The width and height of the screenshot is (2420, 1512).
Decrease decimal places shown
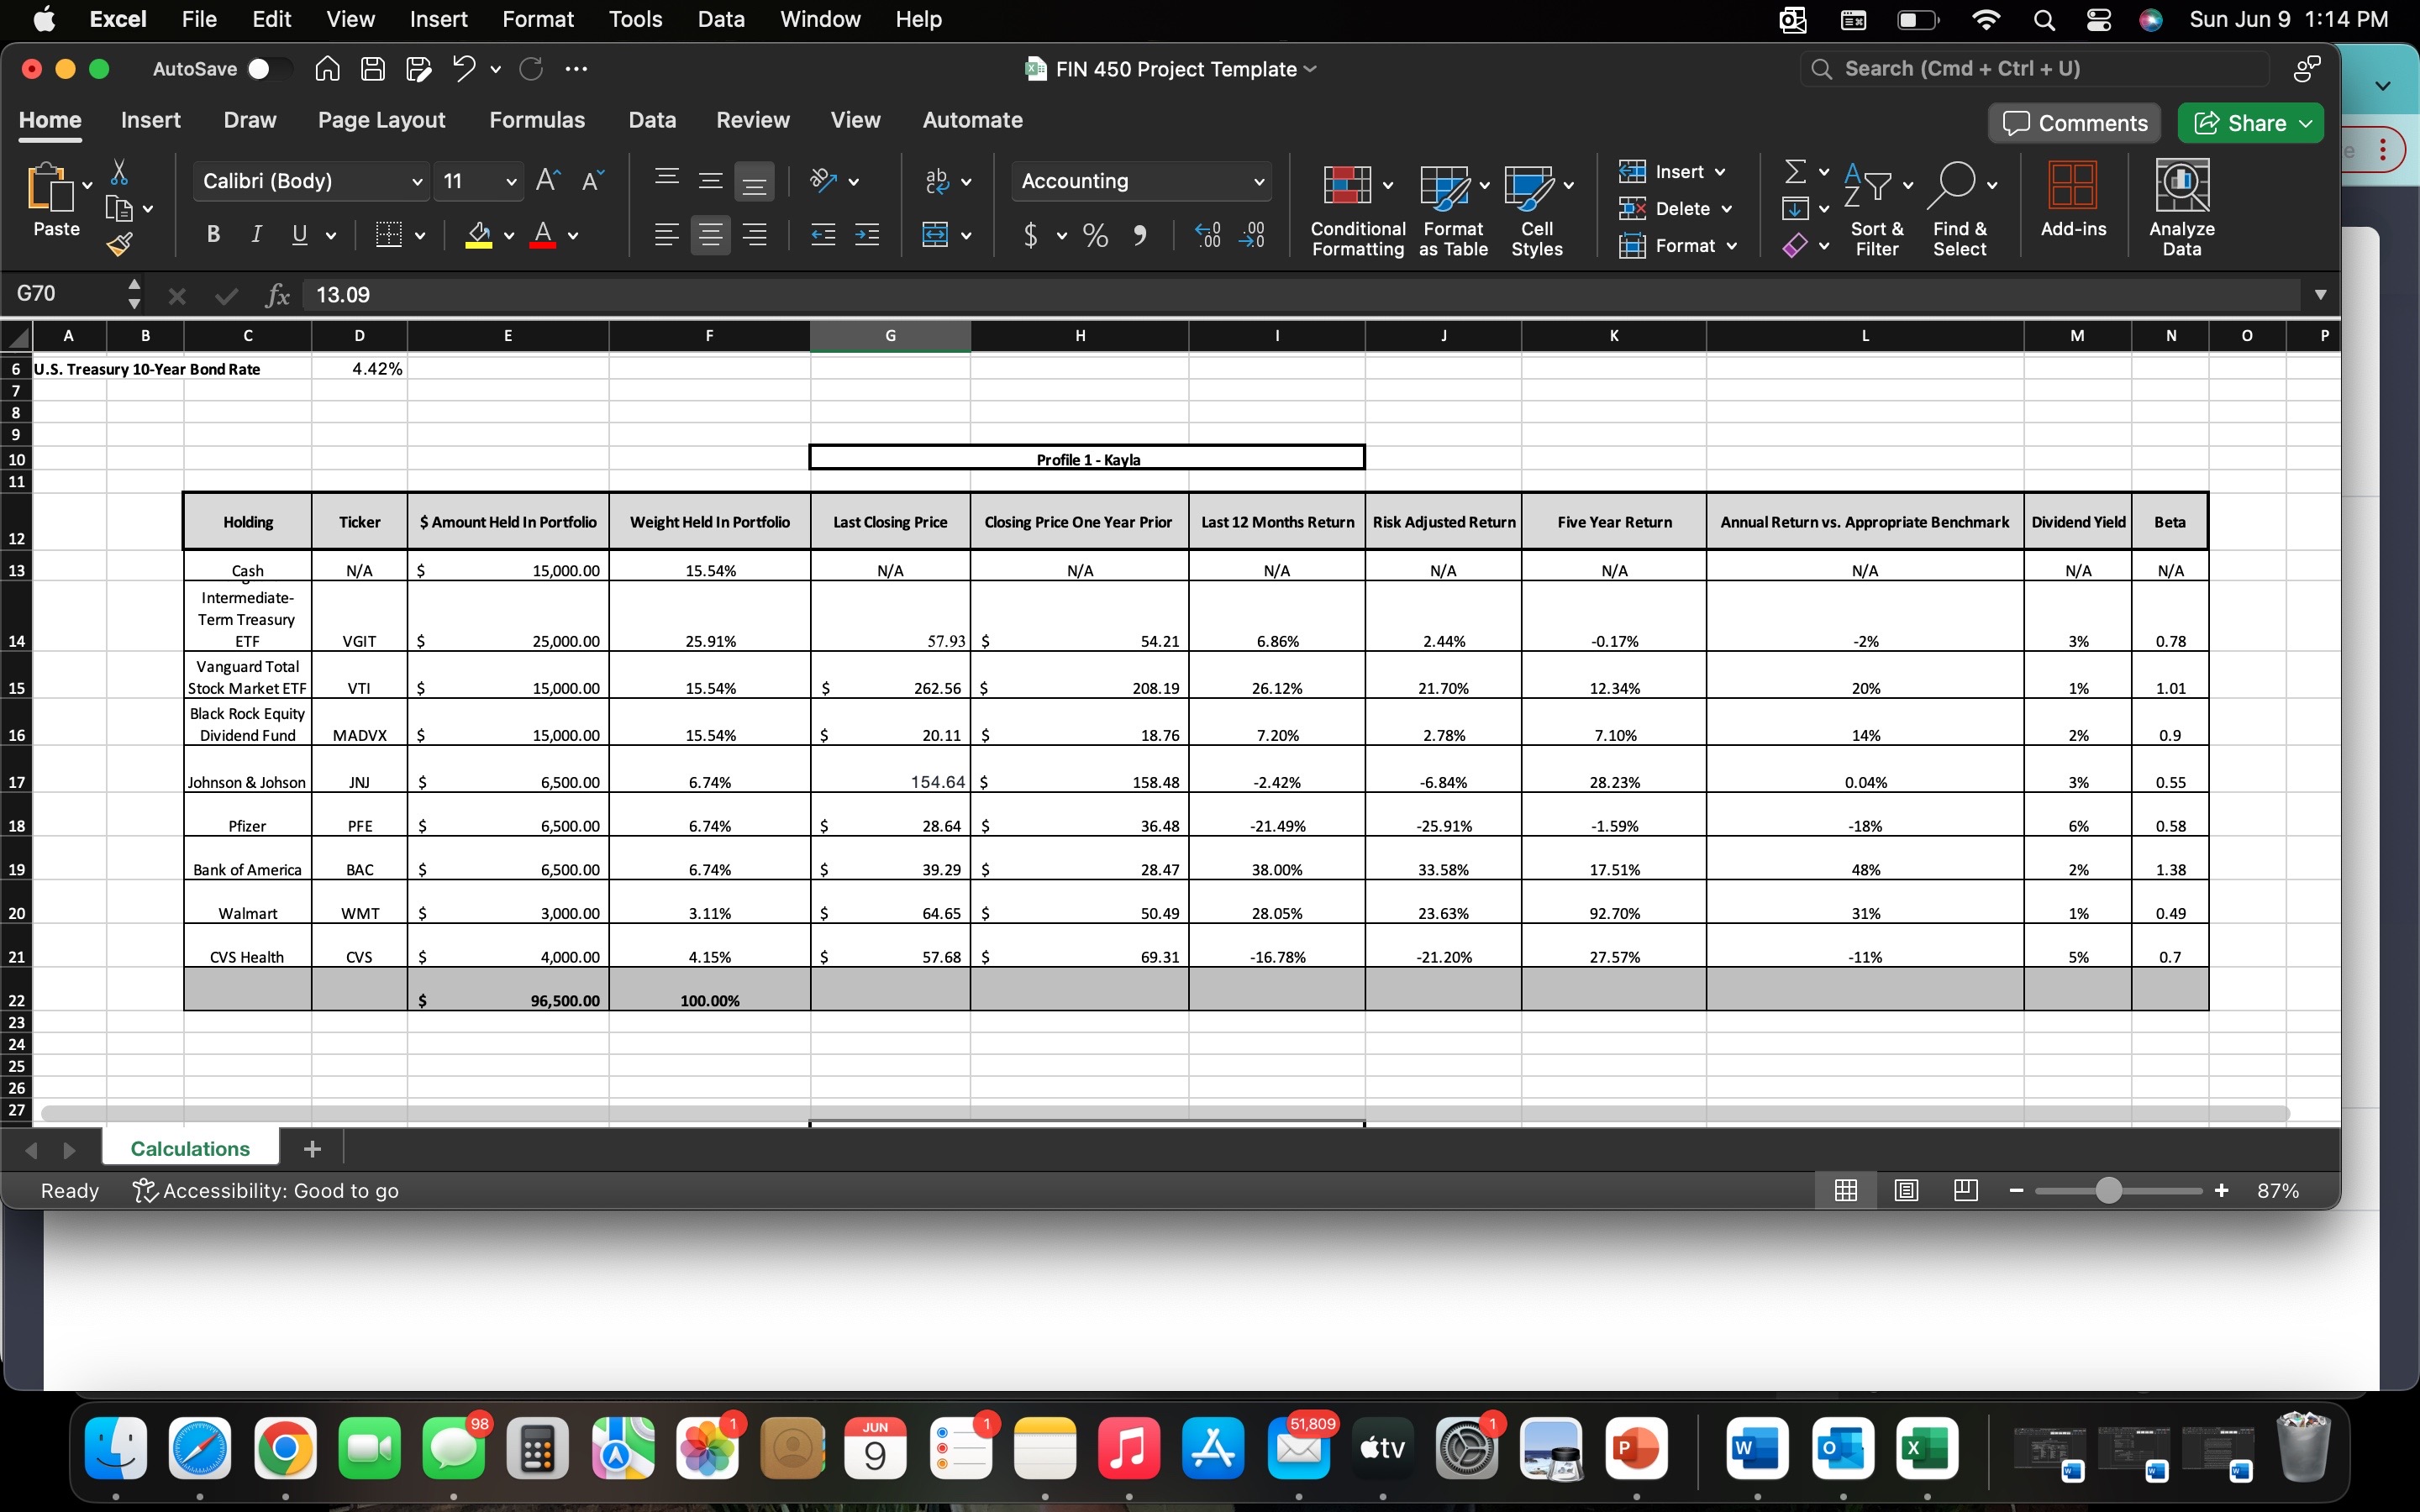pos(1253,235)
